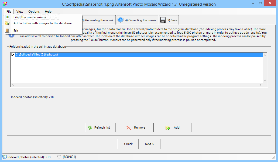278x162 pixels.
Task: Uncheck the C:\Softpedia\files folder checkbox
Action: pos(13,55)
